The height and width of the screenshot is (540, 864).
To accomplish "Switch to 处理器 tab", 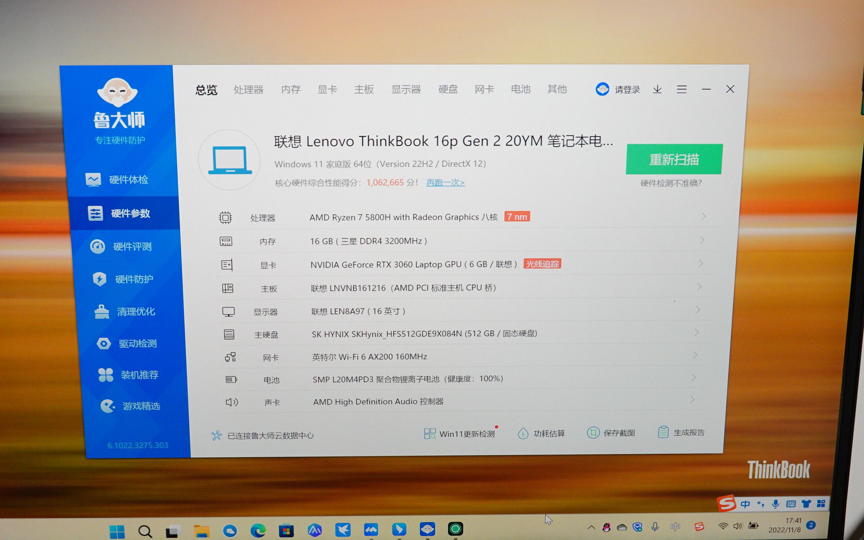I will (248, 90).
